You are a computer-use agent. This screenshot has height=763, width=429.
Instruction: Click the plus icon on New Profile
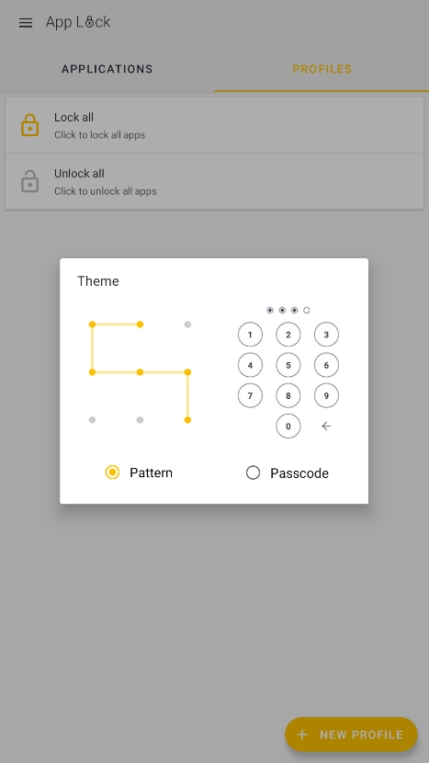(x=302, y=735)
